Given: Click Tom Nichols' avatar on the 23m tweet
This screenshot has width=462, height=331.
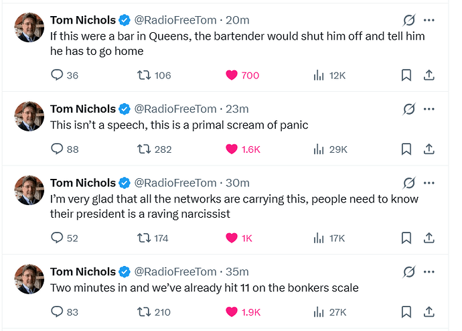Looking at the screenshot, I should pyautogui.click(x=29, y=116).
